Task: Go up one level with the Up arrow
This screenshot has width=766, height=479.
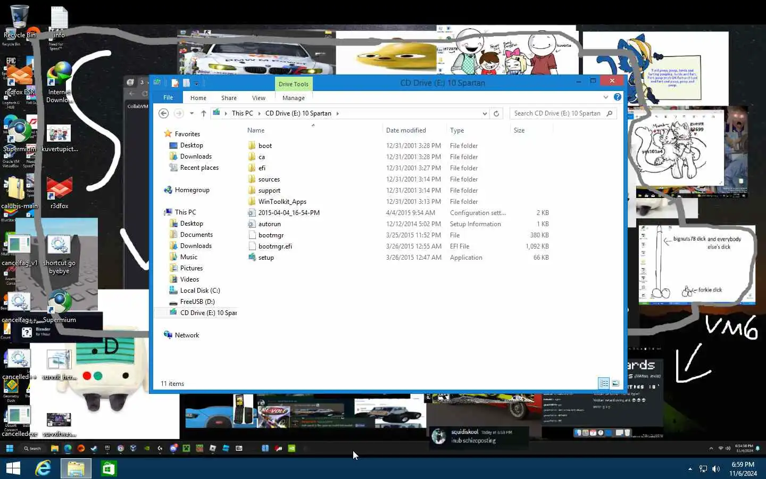Action: [x=204, y=113]
